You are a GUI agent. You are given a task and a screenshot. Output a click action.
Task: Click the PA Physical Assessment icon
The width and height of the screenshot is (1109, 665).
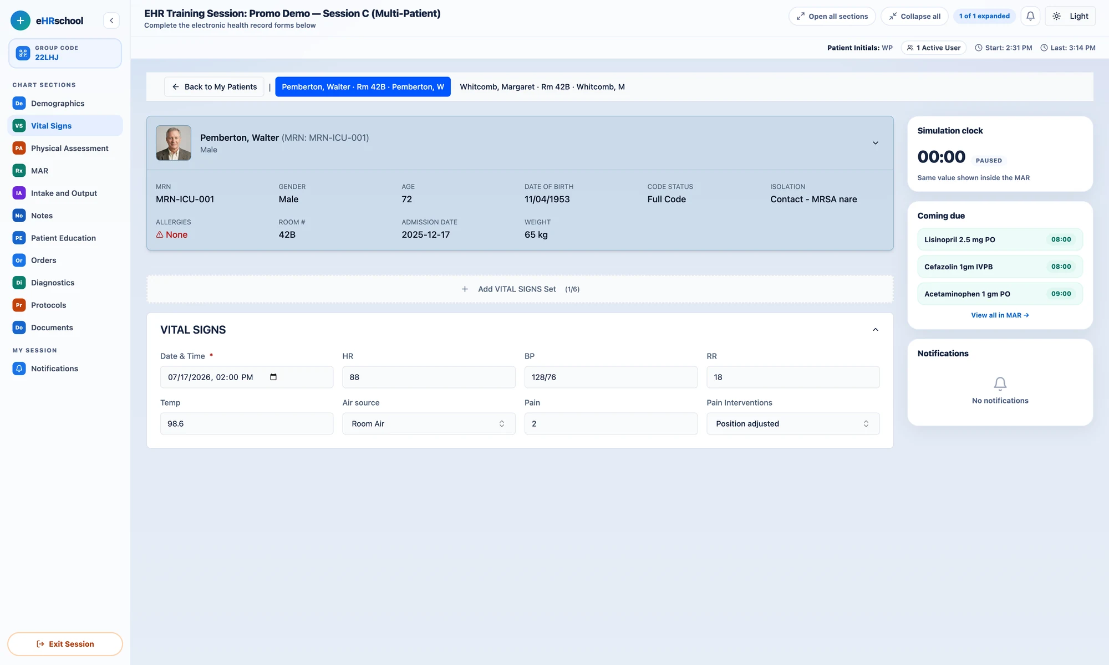click(x=19, y=149)
